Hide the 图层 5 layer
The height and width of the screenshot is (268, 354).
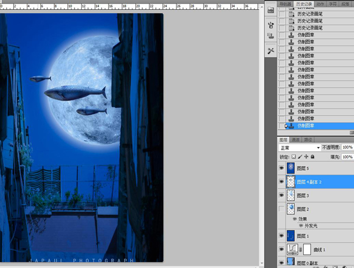click(x=281, y=168)
